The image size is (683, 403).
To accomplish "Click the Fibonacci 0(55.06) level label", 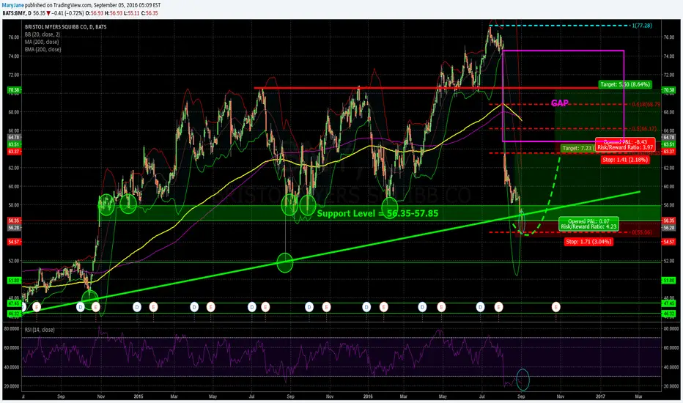I will (x=642, y=232).
